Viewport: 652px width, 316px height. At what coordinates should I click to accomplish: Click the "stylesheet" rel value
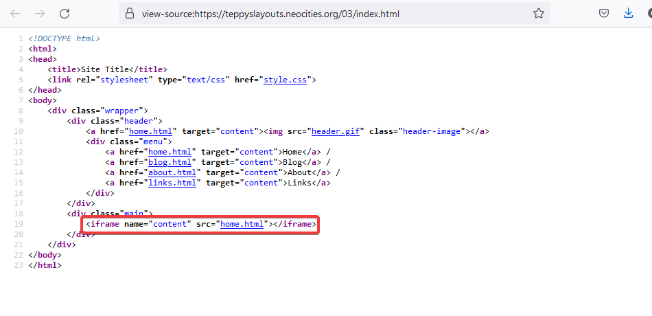[124, 80]
